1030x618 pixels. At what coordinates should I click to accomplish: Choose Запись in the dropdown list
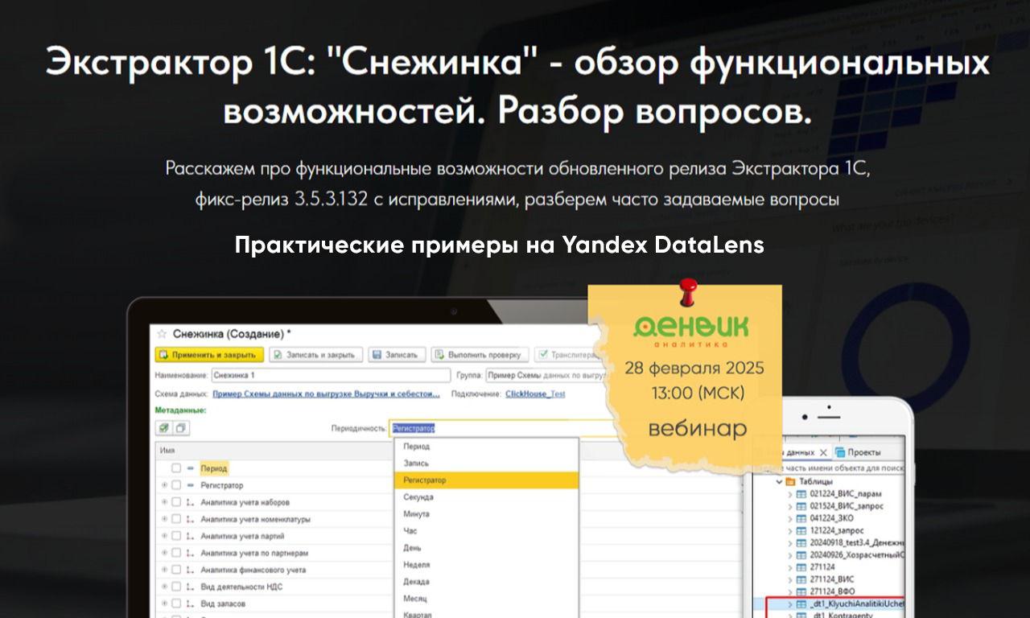pyautogui.click(x=486, y=463)
